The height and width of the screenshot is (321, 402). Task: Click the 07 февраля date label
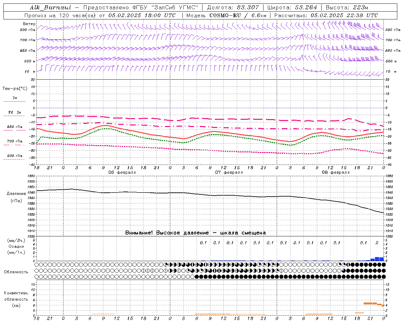coord(229,172)
